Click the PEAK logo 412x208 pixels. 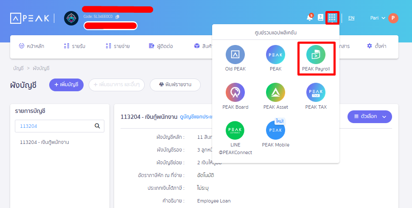30,18
